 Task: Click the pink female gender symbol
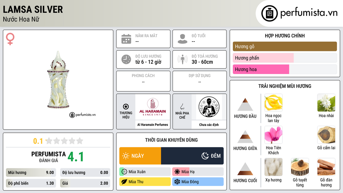10,39
